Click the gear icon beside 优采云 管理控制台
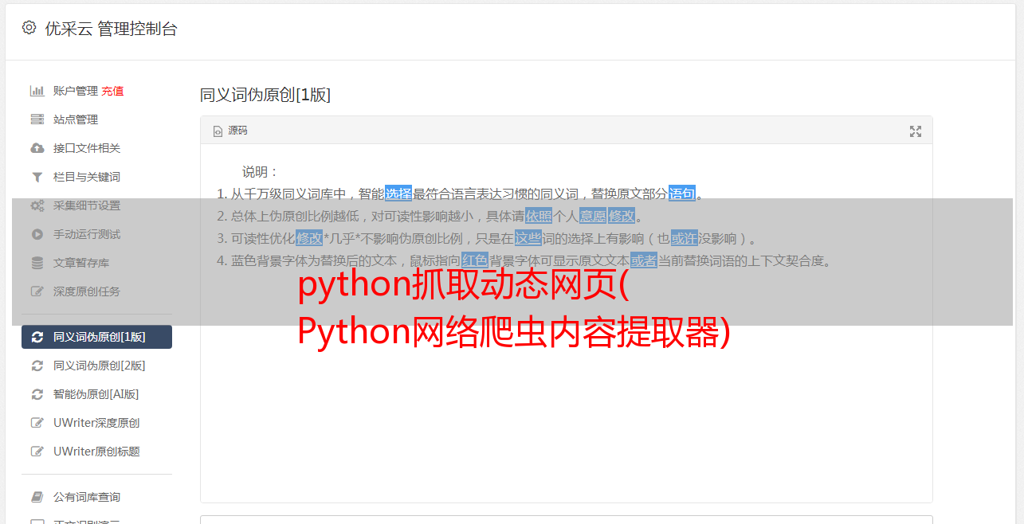This screenshot has width=1024, height=524. pyautogui.click(x=29, y=28)
